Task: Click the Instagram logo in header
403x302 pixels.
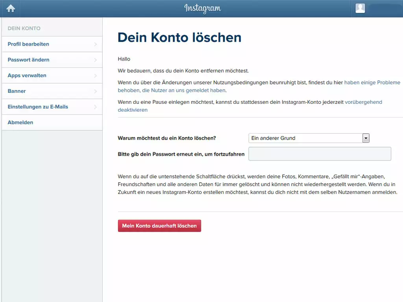Action: click(202, 8)
